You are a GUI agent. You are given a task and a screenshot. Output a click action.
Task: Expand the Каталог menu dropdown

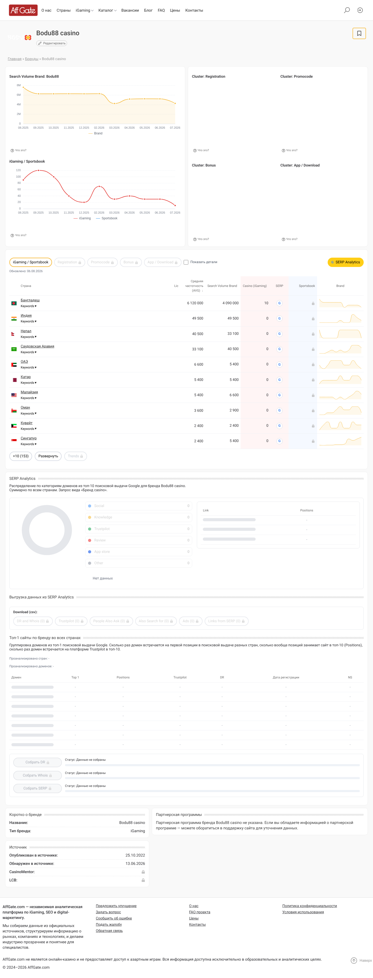107,10
